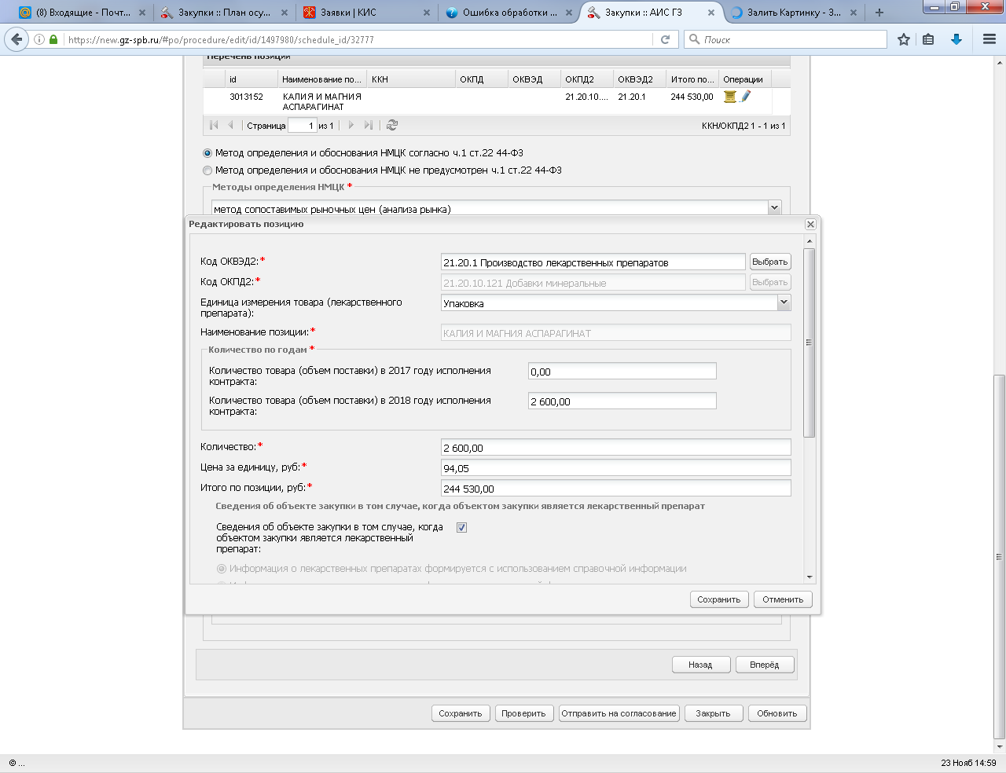Image resolution: width=1006 pixels, height=773 pixels.
Task: Click the green secure-connection padlock icon
Action: pos(53,39)
